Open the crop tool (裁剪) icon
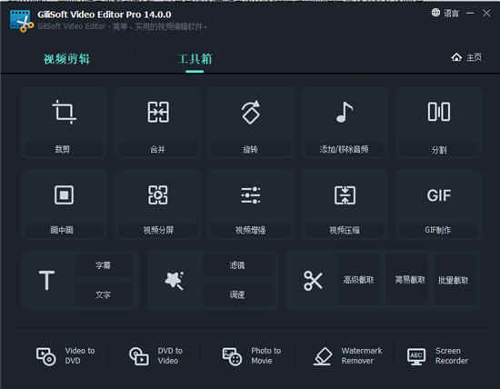The width and height of the screenshot is (500, 389). click(x=65, y=112)
